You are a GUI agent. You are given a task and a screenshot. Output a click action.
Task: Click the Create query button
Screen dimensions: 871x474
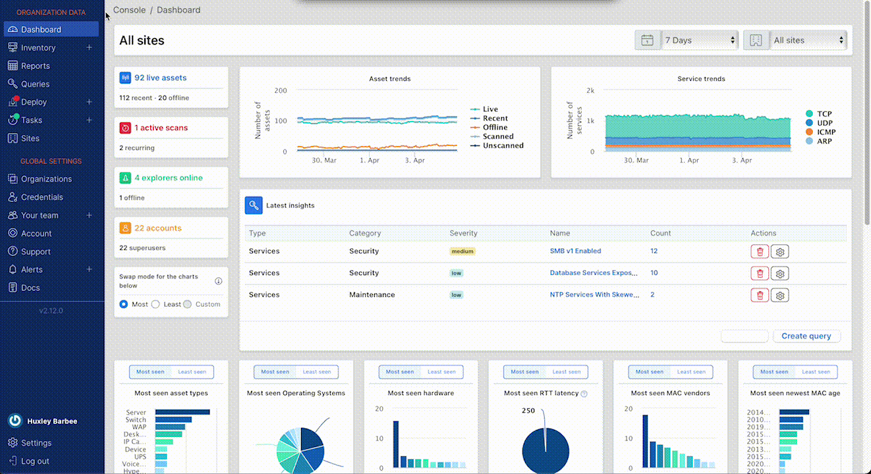tap(806, 336)
